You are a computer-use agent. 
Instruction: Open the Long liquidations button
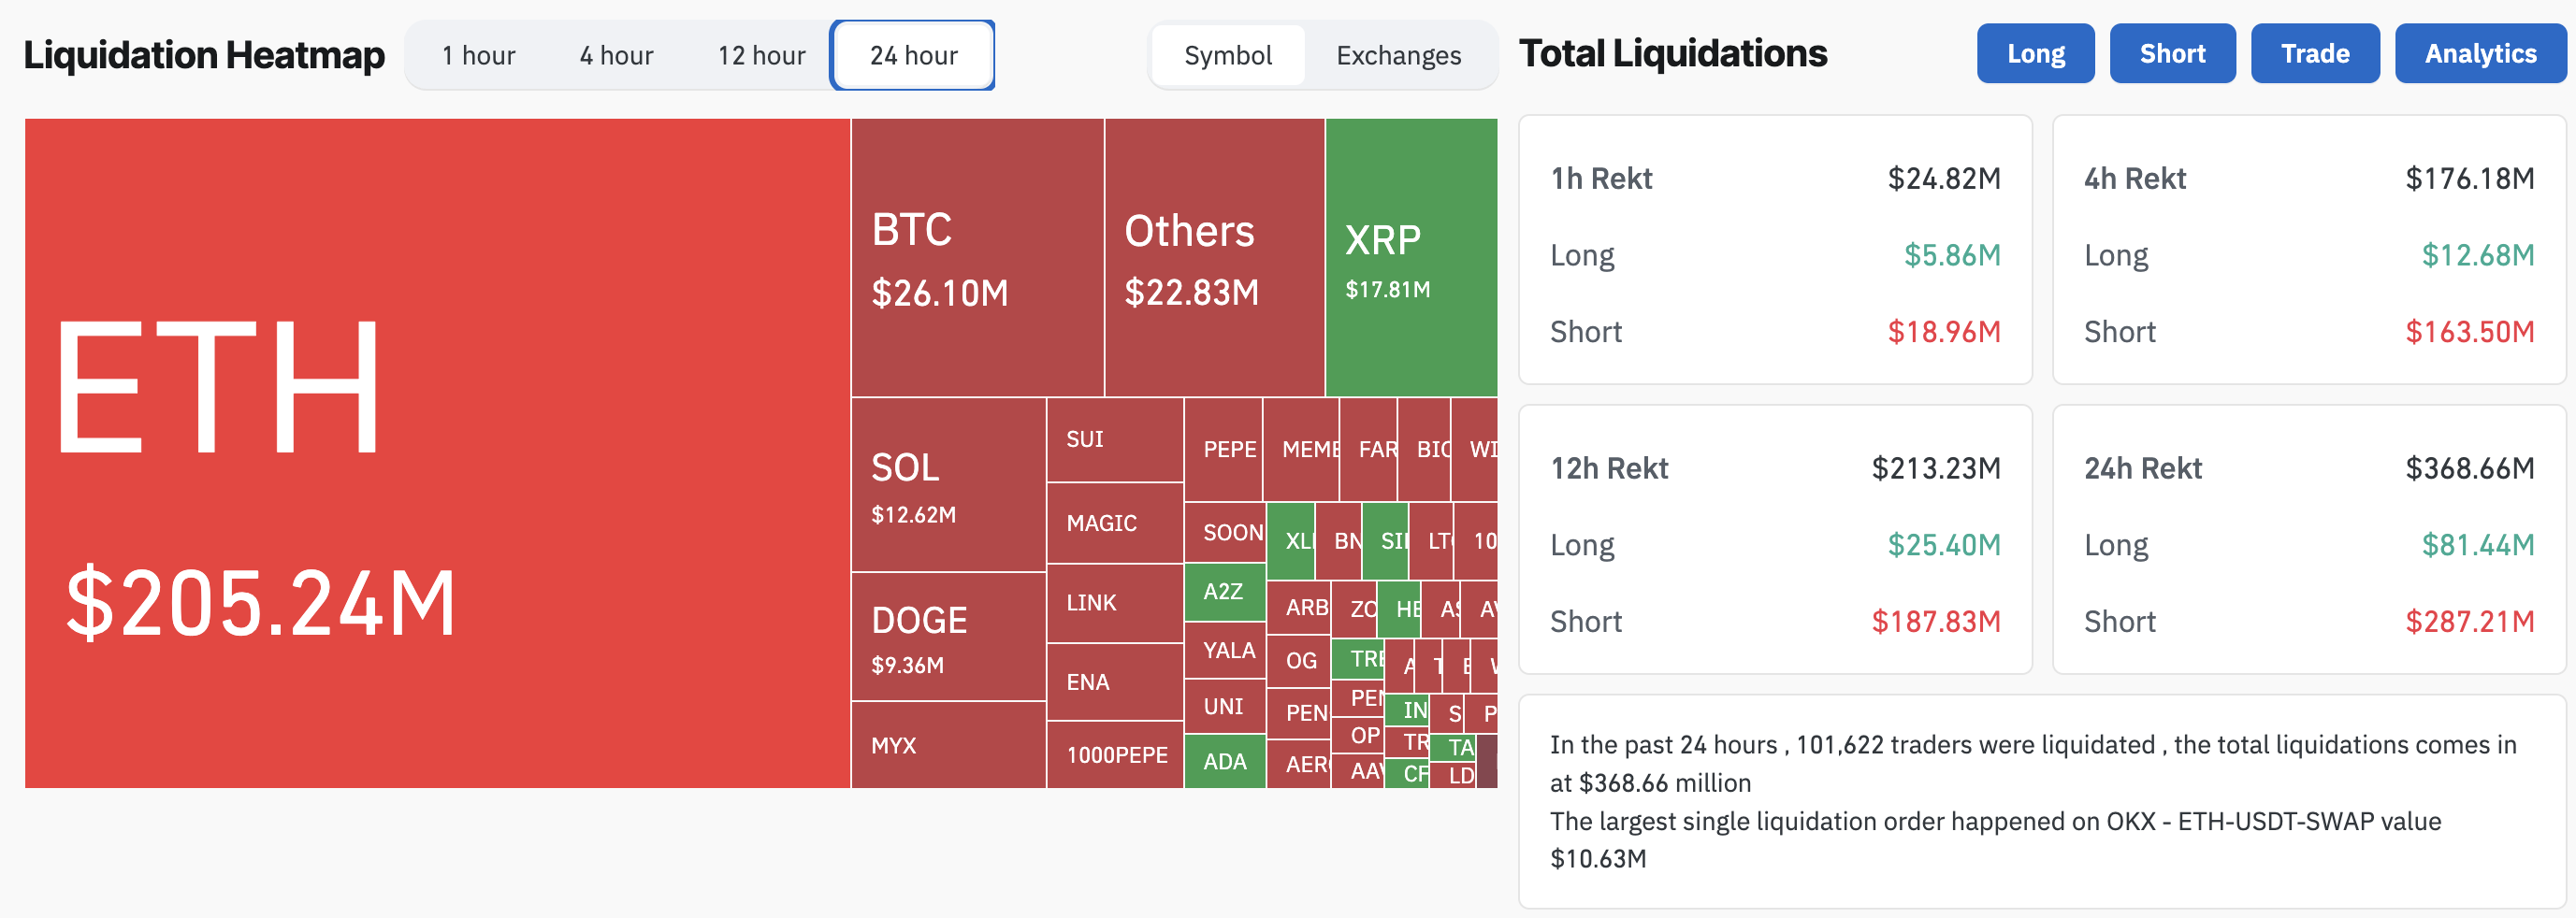(2035, 53)
